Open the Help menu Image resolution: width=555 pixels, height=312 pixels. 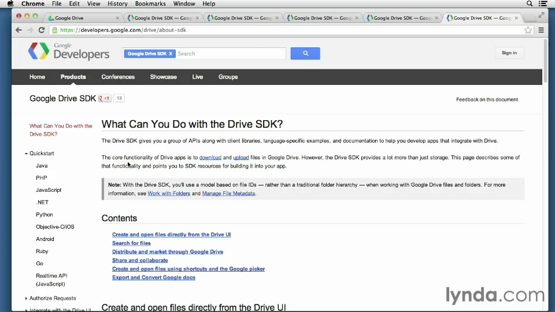point(209,3)
